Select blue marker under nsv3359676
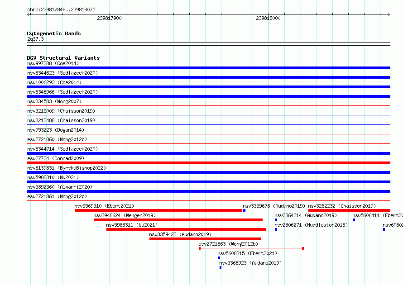Image resolution: width=403 pixels, height=285 pixels. pyautogui.click(x=244, y=210)
